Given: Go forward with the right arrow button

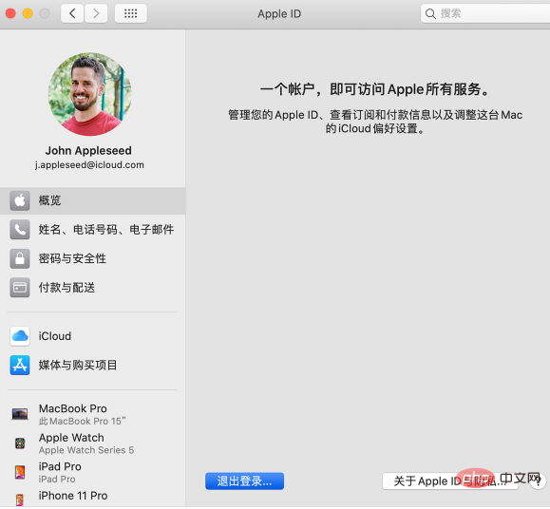Looking at the screenshot, I should (x=96, y=13).
